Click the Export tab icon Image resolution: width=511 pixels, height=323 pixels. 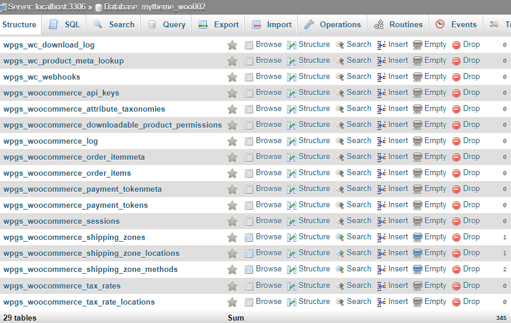pos(203,24)
